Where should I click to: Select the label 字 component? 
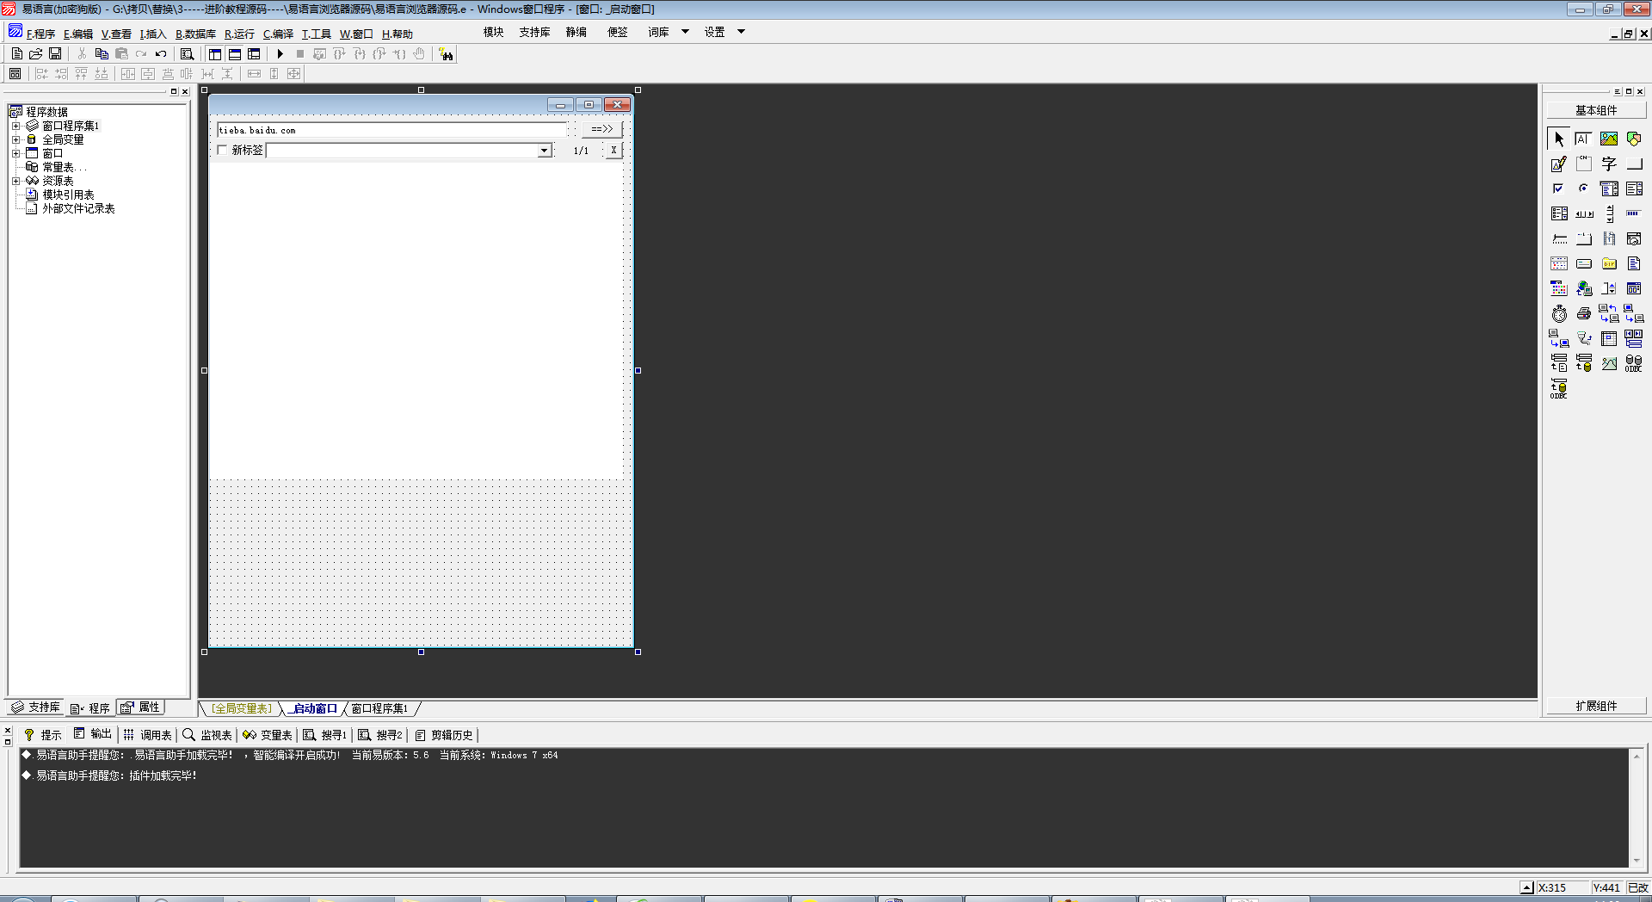(x=1608, y=164)
